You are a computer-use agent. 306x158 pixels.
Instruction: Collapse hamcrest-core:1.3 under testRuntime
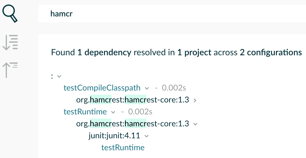tap(195, 124)
